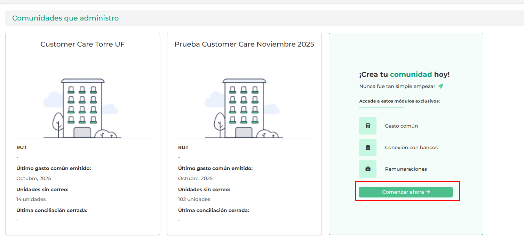Select the Gasto común module label

[x=401, y=126]
